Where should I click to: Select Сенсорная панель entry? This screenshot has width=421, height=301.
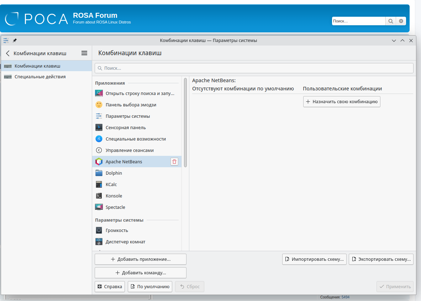tap(137, 127)
